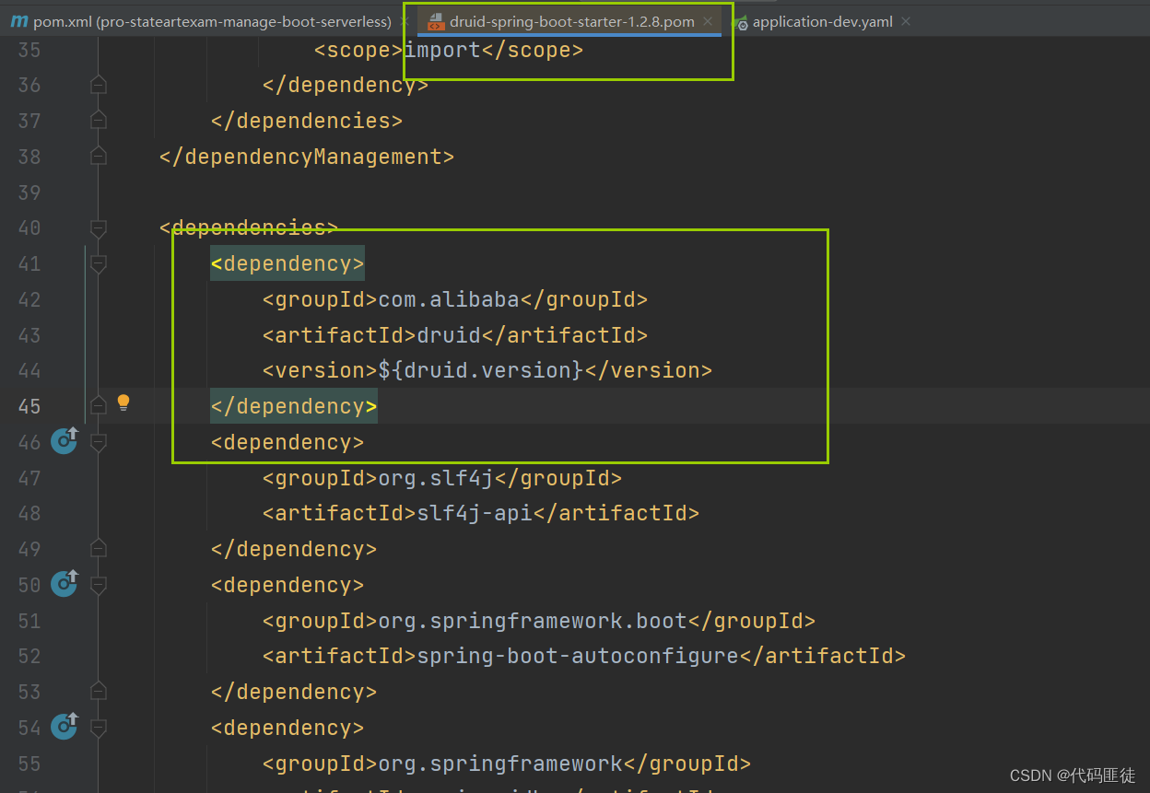Click the dependency navigation arrow at line 54

point(64,727)
